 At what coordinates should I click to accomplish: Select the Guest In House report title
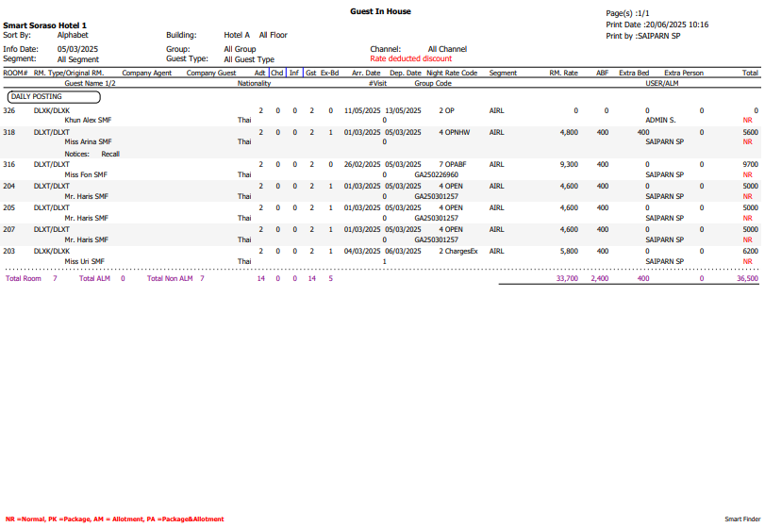(380, 11)
